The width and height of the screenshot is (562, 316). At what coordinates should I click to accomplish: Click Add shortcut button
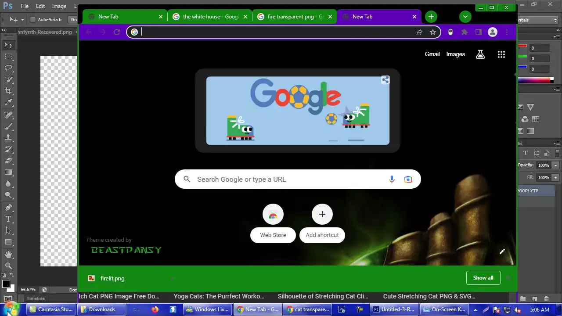tap(322, 223)
